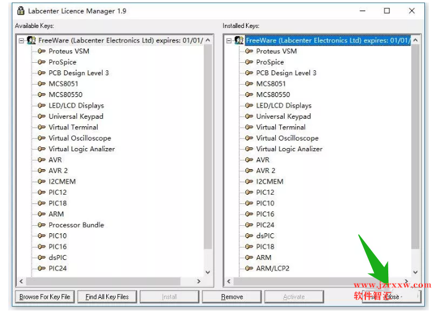Select LED/LCD Displays in Installed Keys
433x311 pixels.
click(x=284, y=106)
